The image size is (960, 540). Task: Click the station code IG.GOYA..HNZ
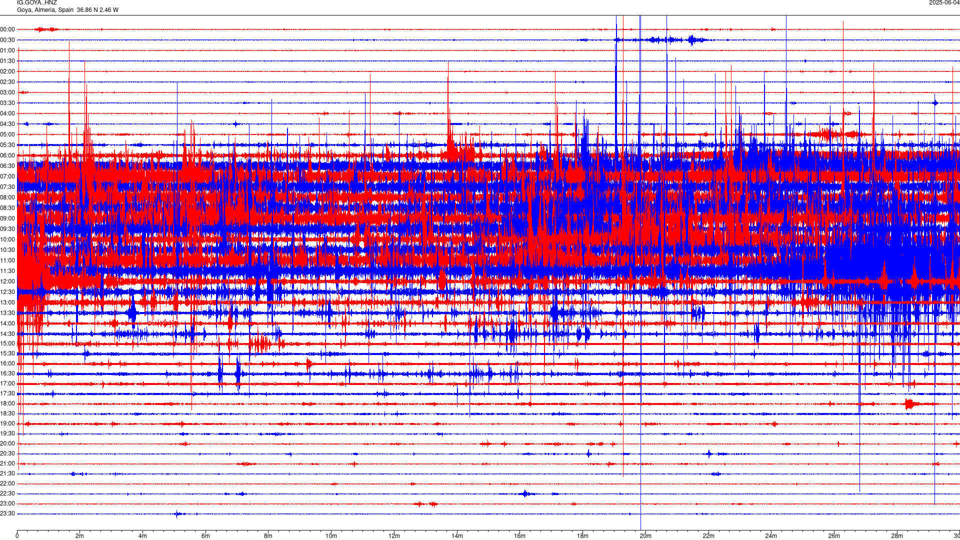tap(37, 3)
